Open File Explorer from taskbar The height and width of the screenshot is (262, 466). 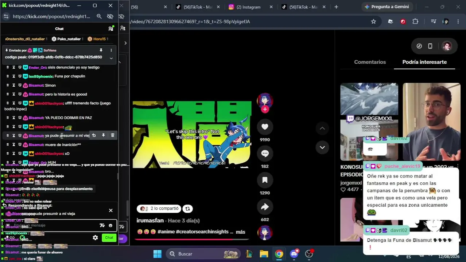264,254
